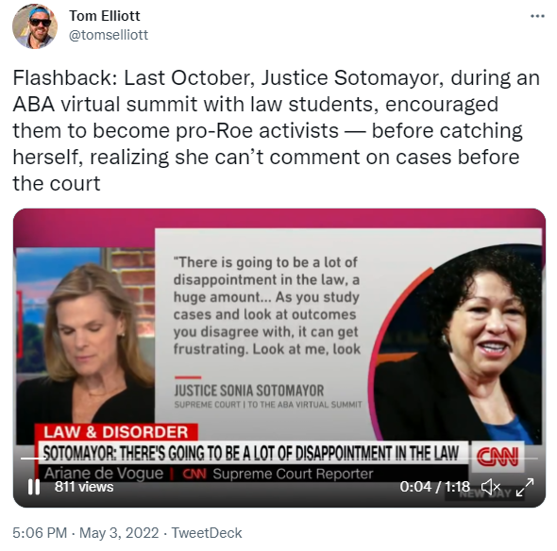Click the large CNN logo in the video
Screen dimensions: 557x551
pyautogui.click(x=498, y=457)
